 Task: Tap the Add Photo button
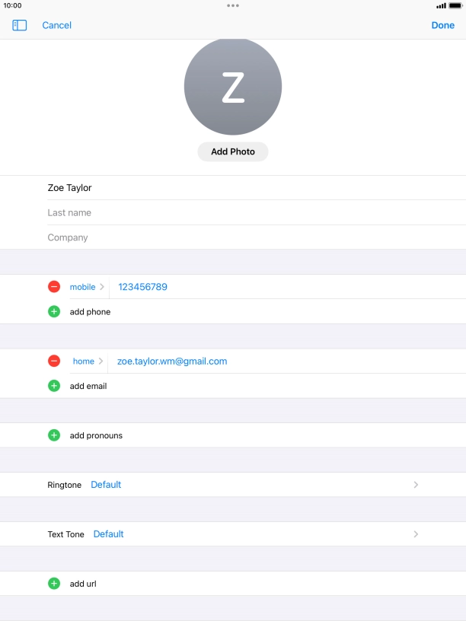coord(233,151)
